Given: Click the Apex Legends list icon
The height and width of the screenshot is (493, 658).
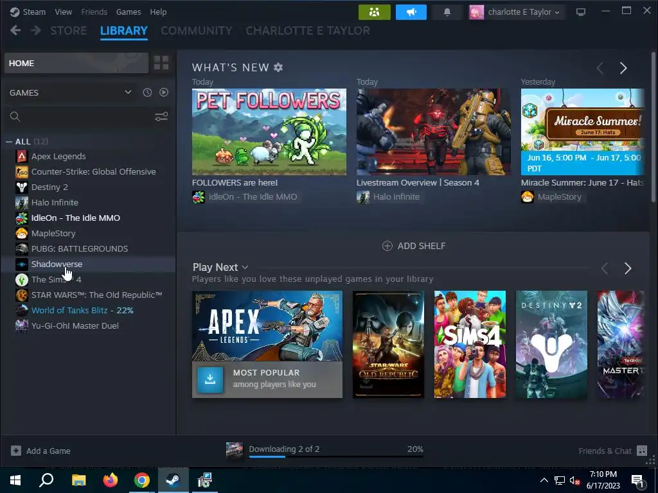Looking at the screenshot, I should [x=21, y=157].
